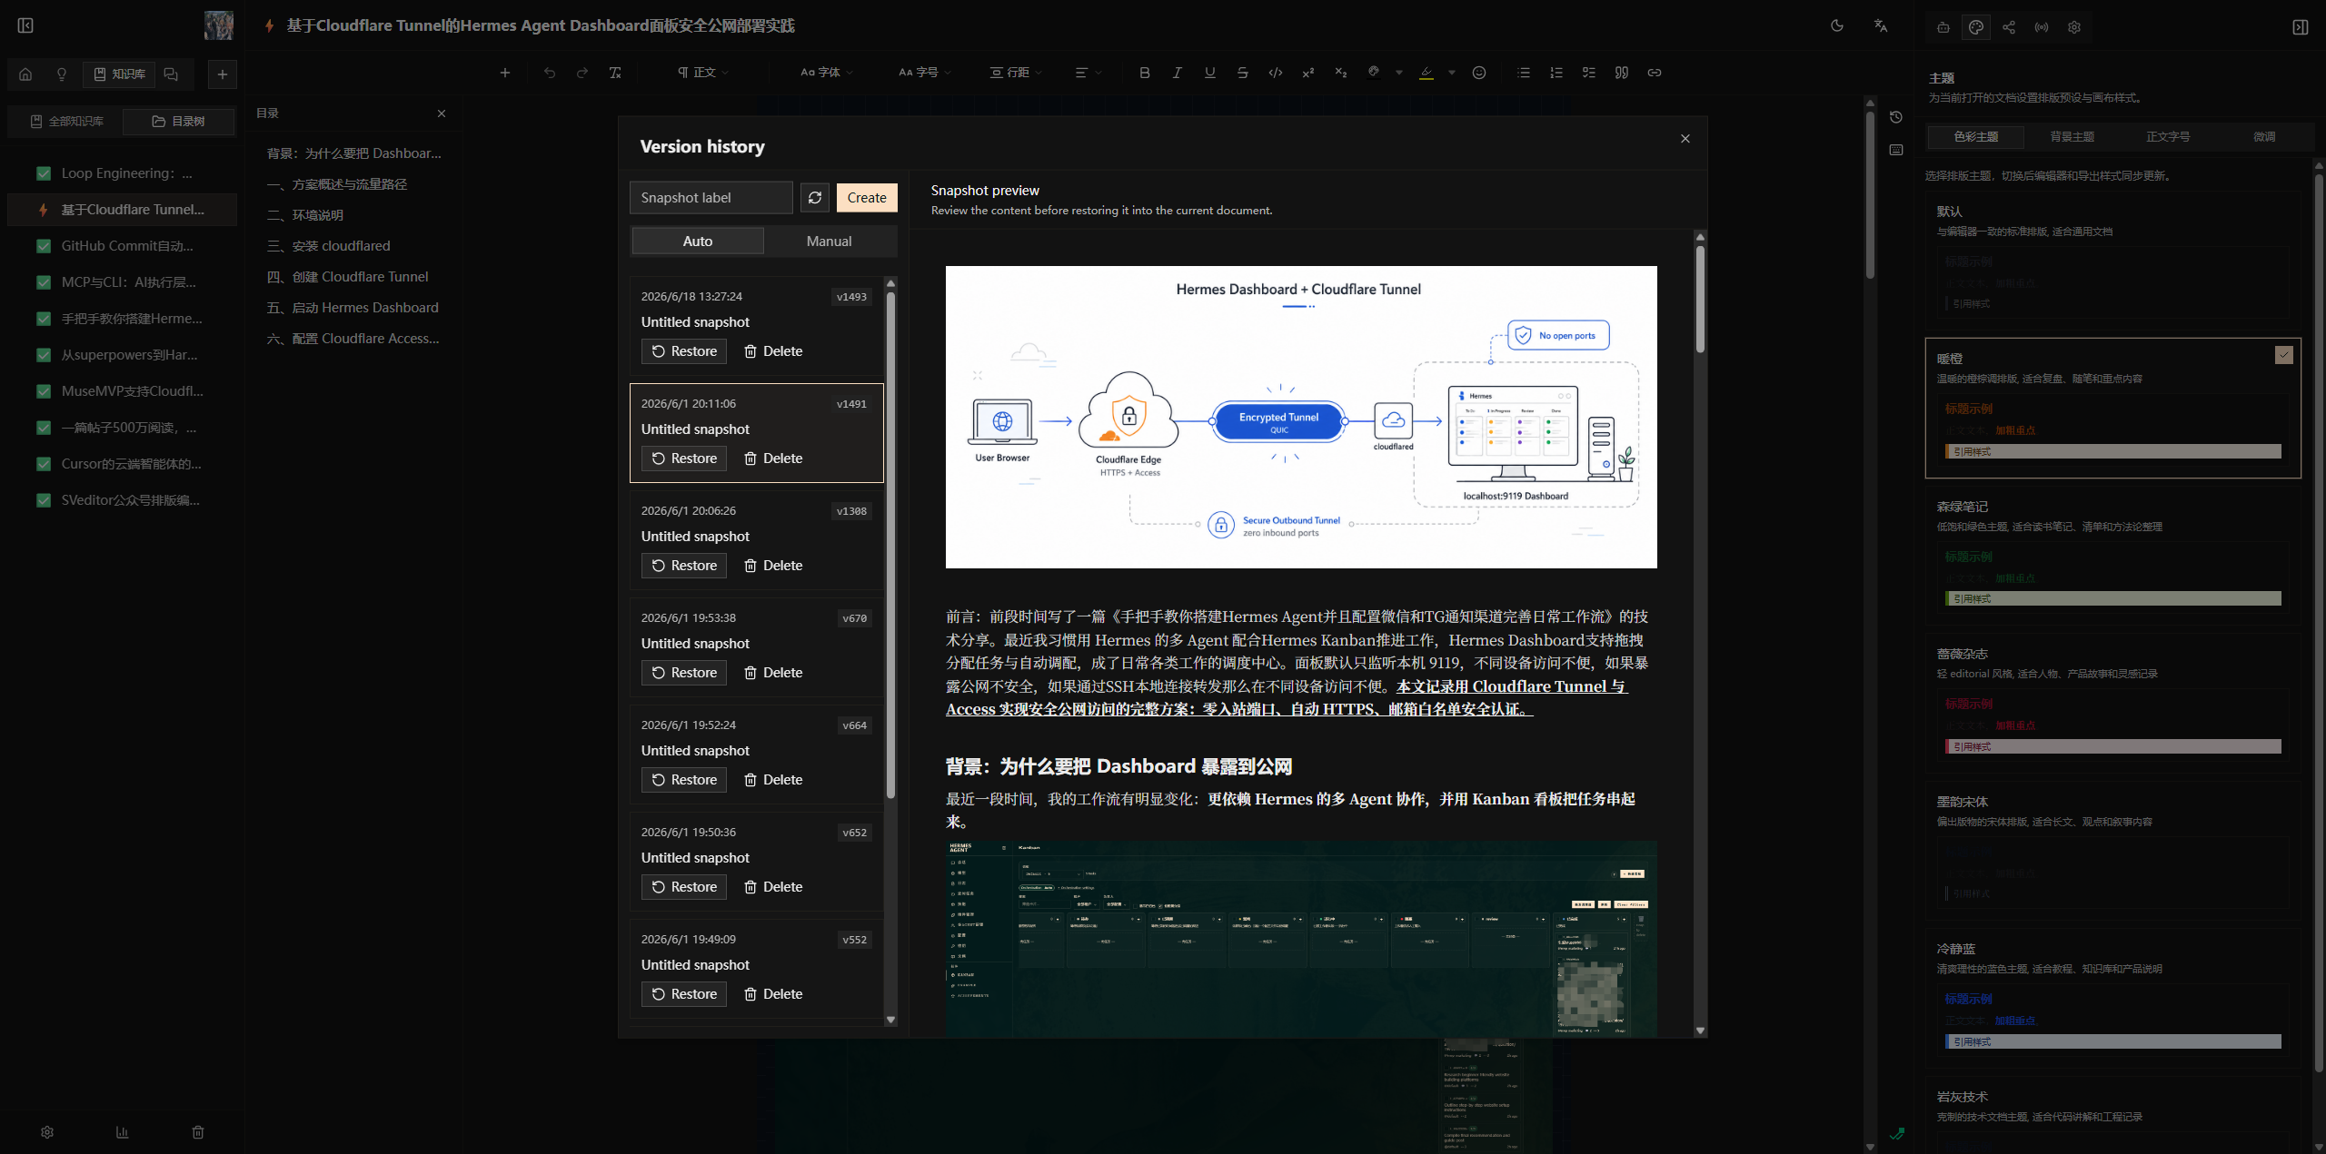This screenshot has height=1154, width=2326.
Task: Toggle the left sidebar panel icon
Action: click(25, 25)
